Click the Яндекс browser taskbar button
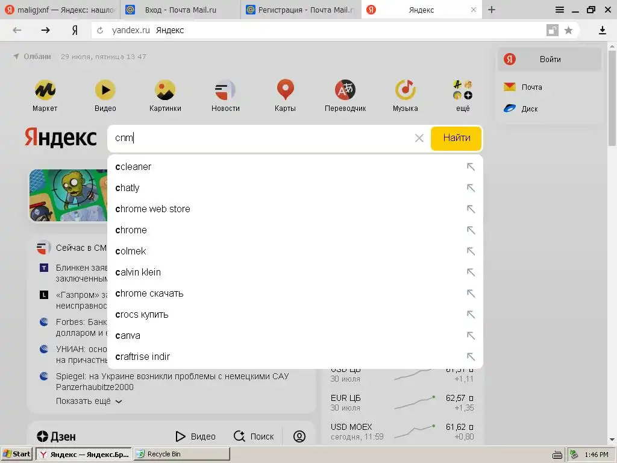Image resolution: width=617 pixels, height=463 pixels. pyautogui.click(x=84, y=454)
